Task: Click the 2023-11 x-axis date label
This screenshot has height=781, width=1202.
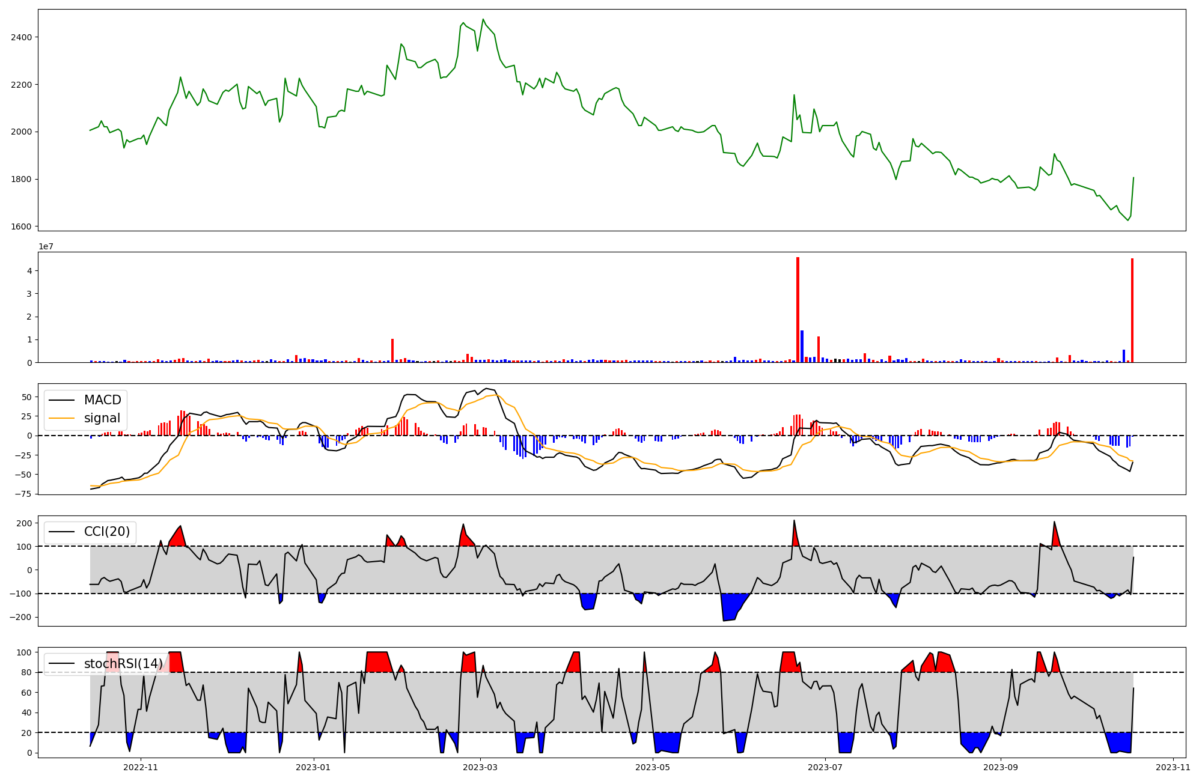Action: (x=1173, y=767)
